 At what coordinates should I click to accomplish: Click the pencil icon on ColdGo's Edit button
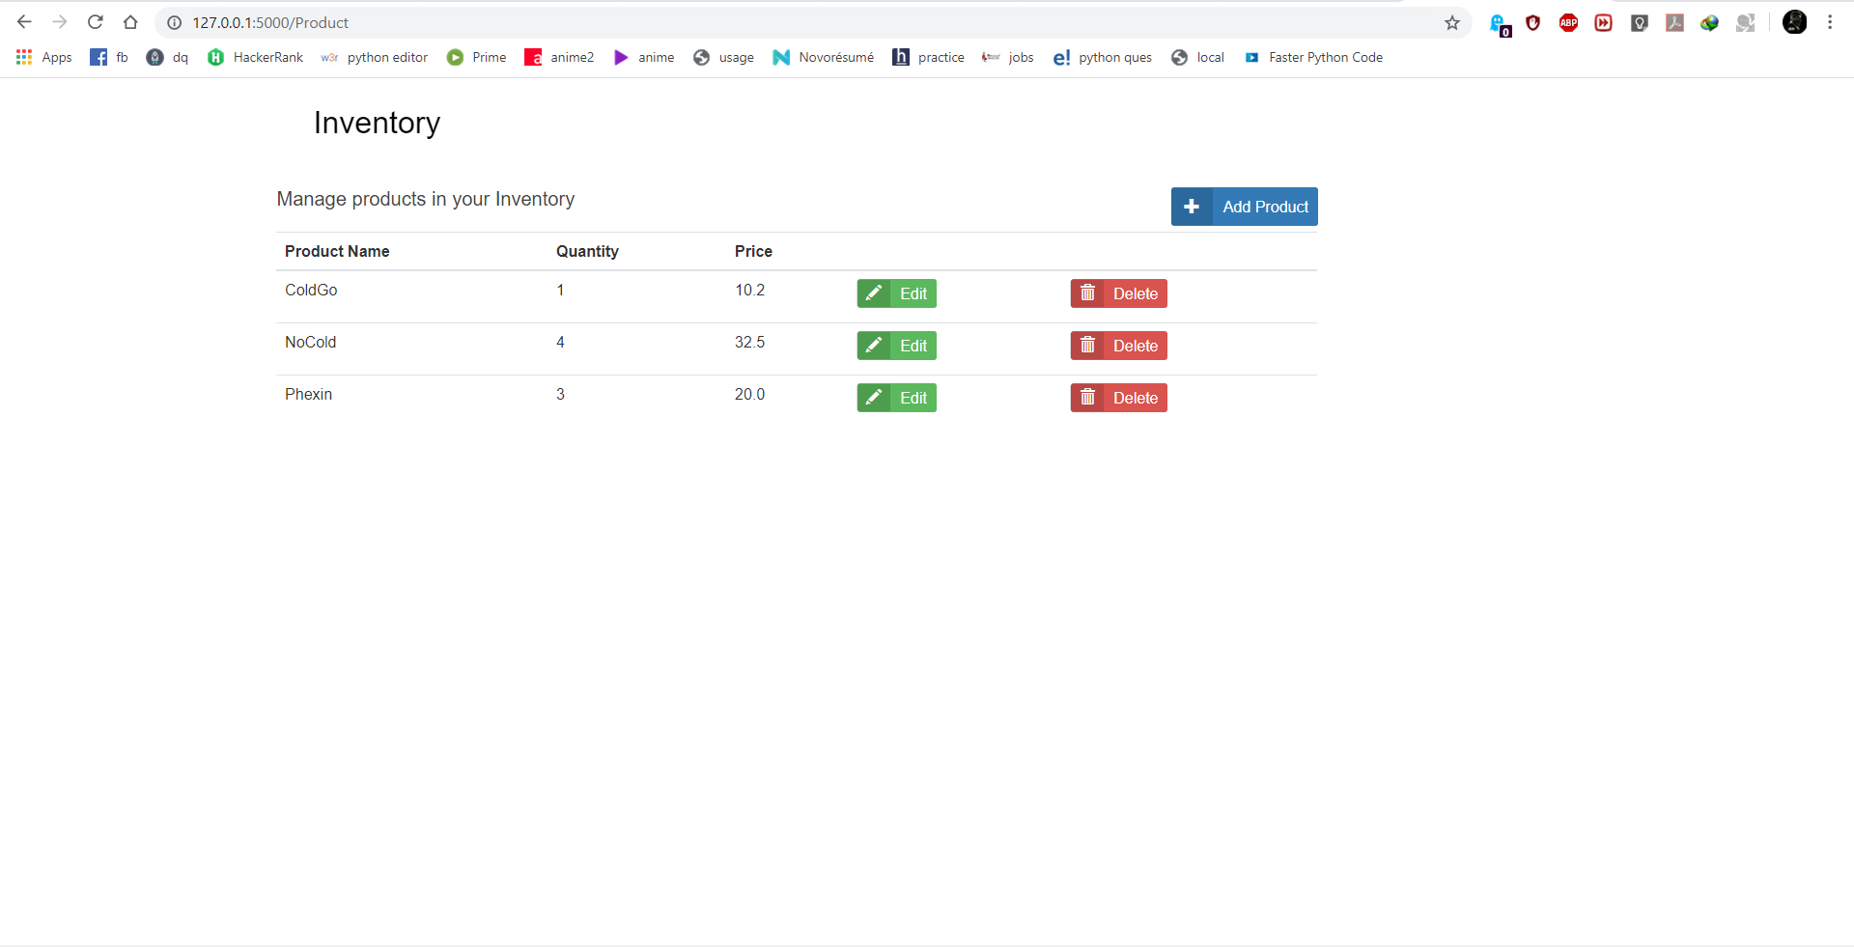pos(874,292)
